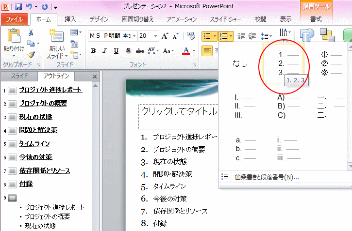Click the Arrange objects icon

pyautogui.click(x=327, y=35)
